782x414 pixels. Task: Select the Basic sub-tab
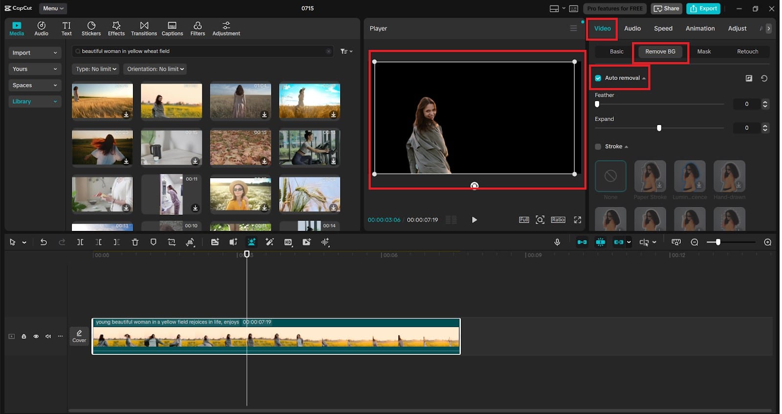pyautogui.click(x=616, y=51)
